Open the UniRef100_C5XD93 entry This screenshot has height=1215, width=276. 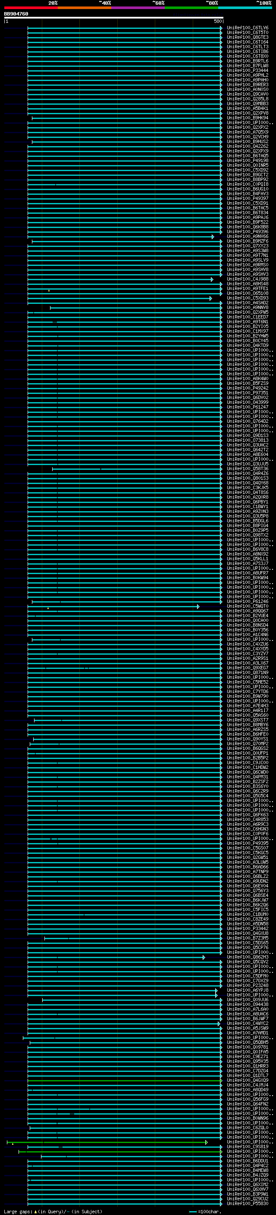tap(247, 299)
